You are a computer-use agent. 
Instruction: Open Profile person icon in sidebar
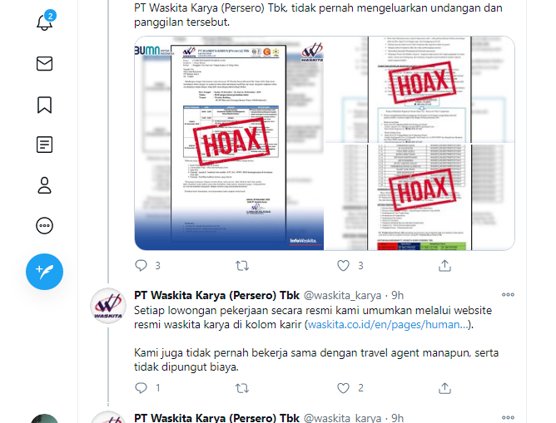click(45, 185)
